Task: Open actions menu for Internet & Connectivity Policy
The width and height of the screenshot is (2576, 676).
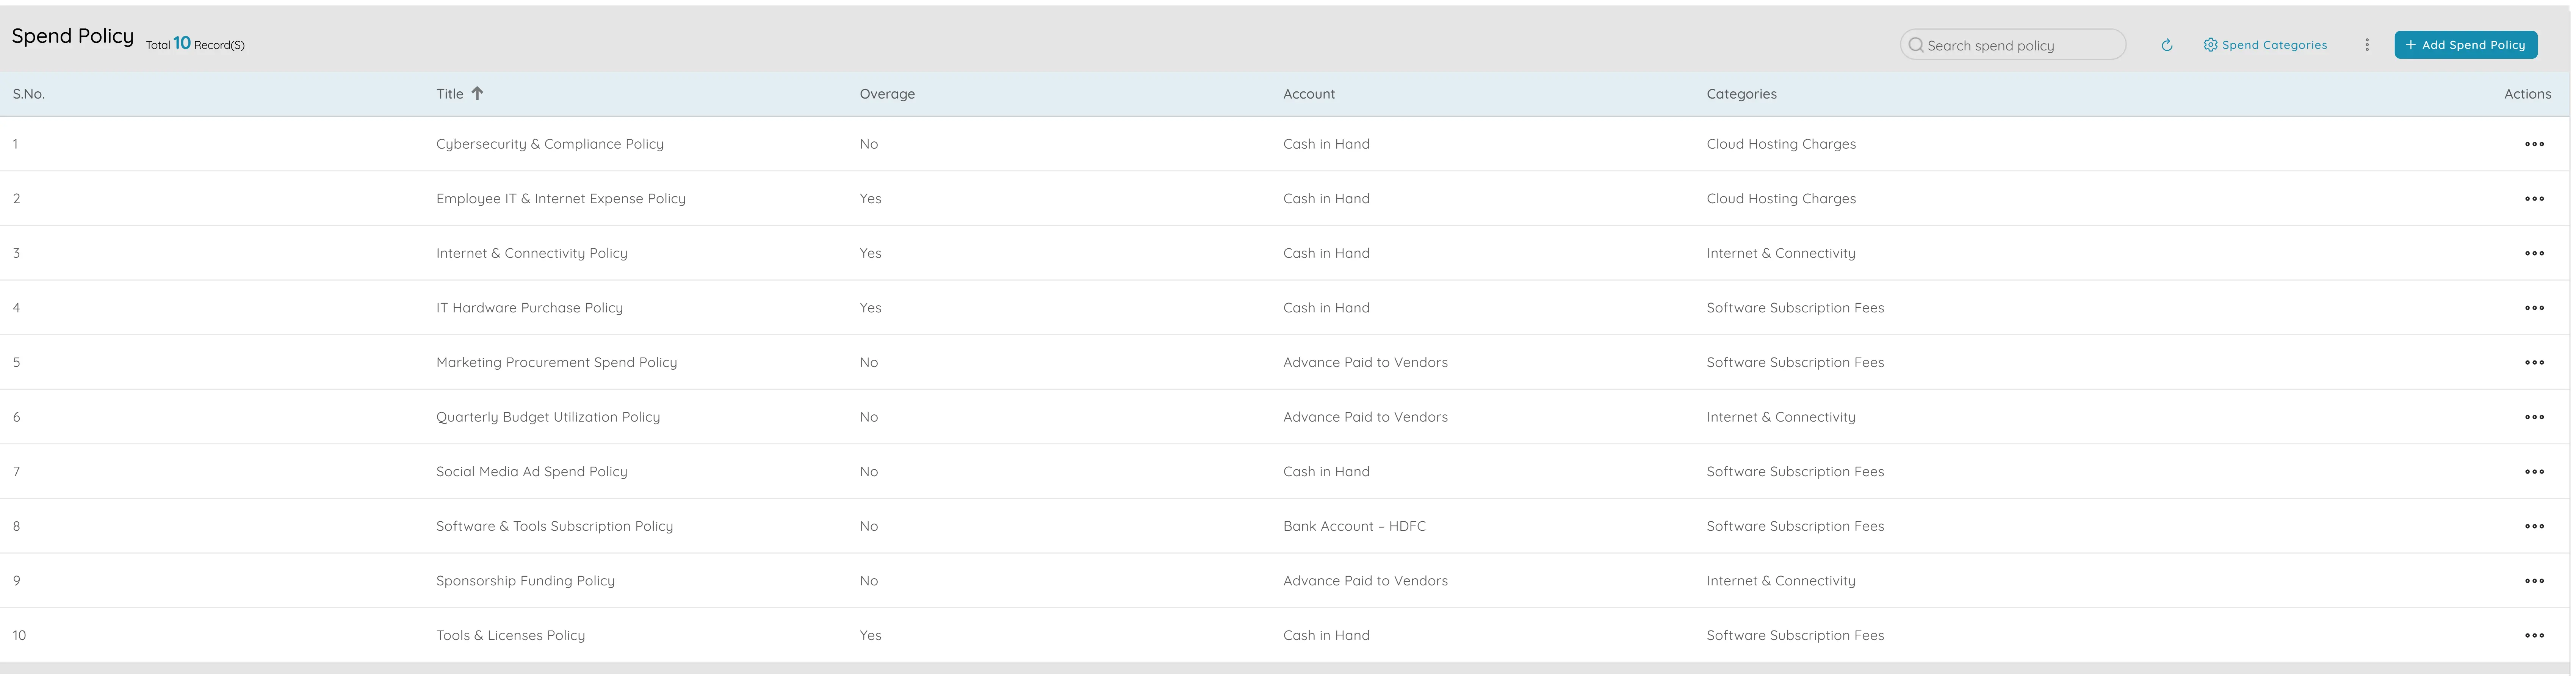Action: 2533,253
